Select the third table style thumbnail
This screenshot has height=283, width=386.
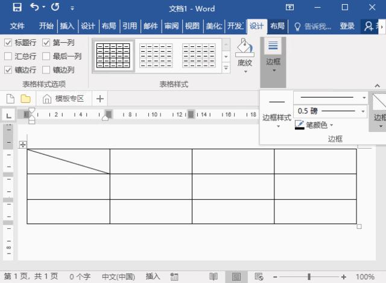point(199,55)
